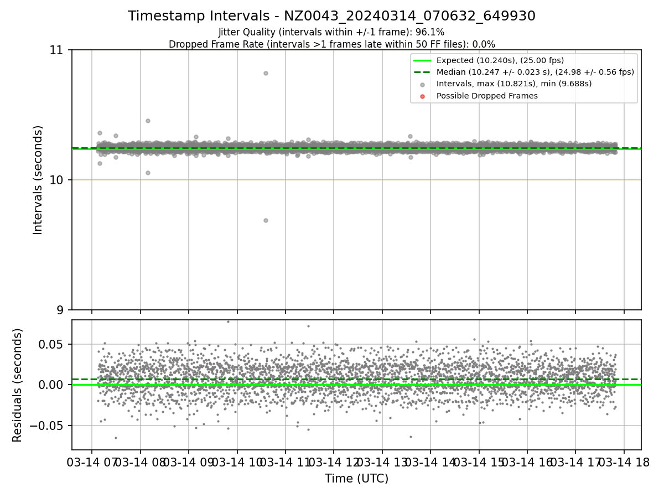Pick the red dot marker in the legend
Image resolution: width=664 pixels, height=498 pixels.
(x=422, y=96)
